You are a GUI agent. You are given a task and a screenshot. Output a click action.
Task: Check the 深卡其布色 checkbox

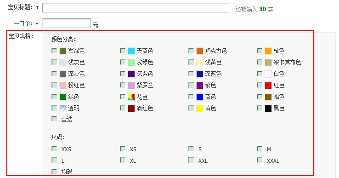tap(260, 62)
